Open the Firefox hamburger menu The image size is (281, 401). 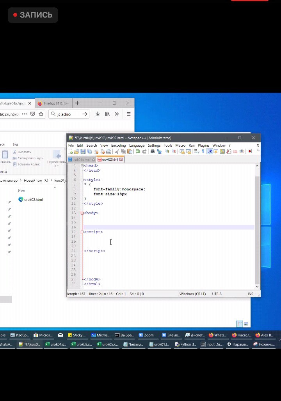129,114
